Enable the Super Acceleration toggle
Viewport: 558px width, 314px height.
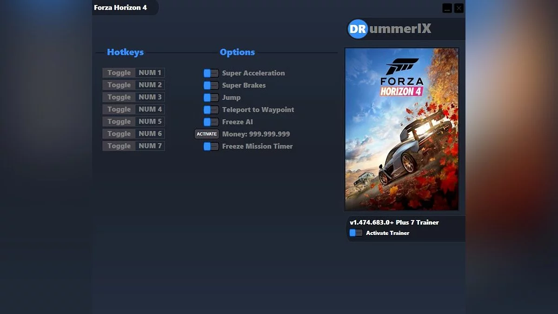click(x=210, y=73)
